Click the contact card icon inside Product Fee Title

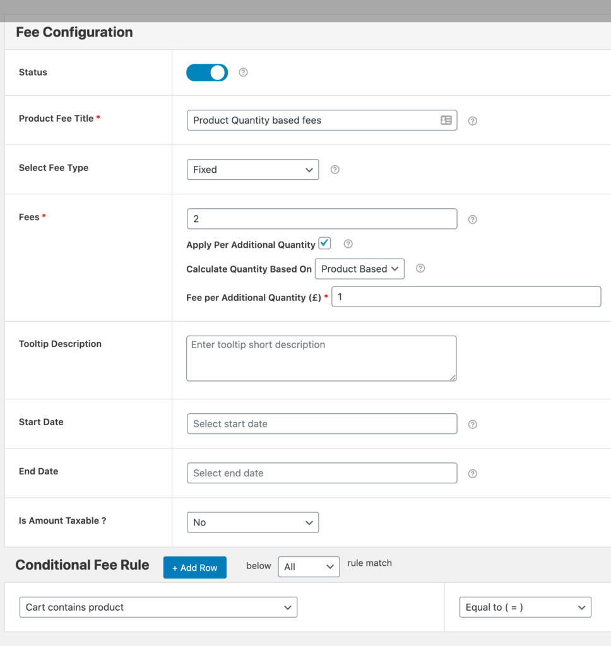tap(446, 120)
